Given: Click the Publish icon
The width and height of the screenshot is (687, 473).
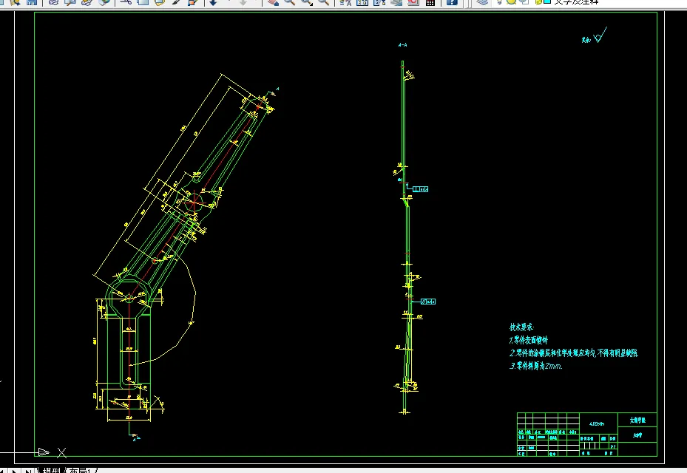Looking at the screenshot, I should [87, 2].
